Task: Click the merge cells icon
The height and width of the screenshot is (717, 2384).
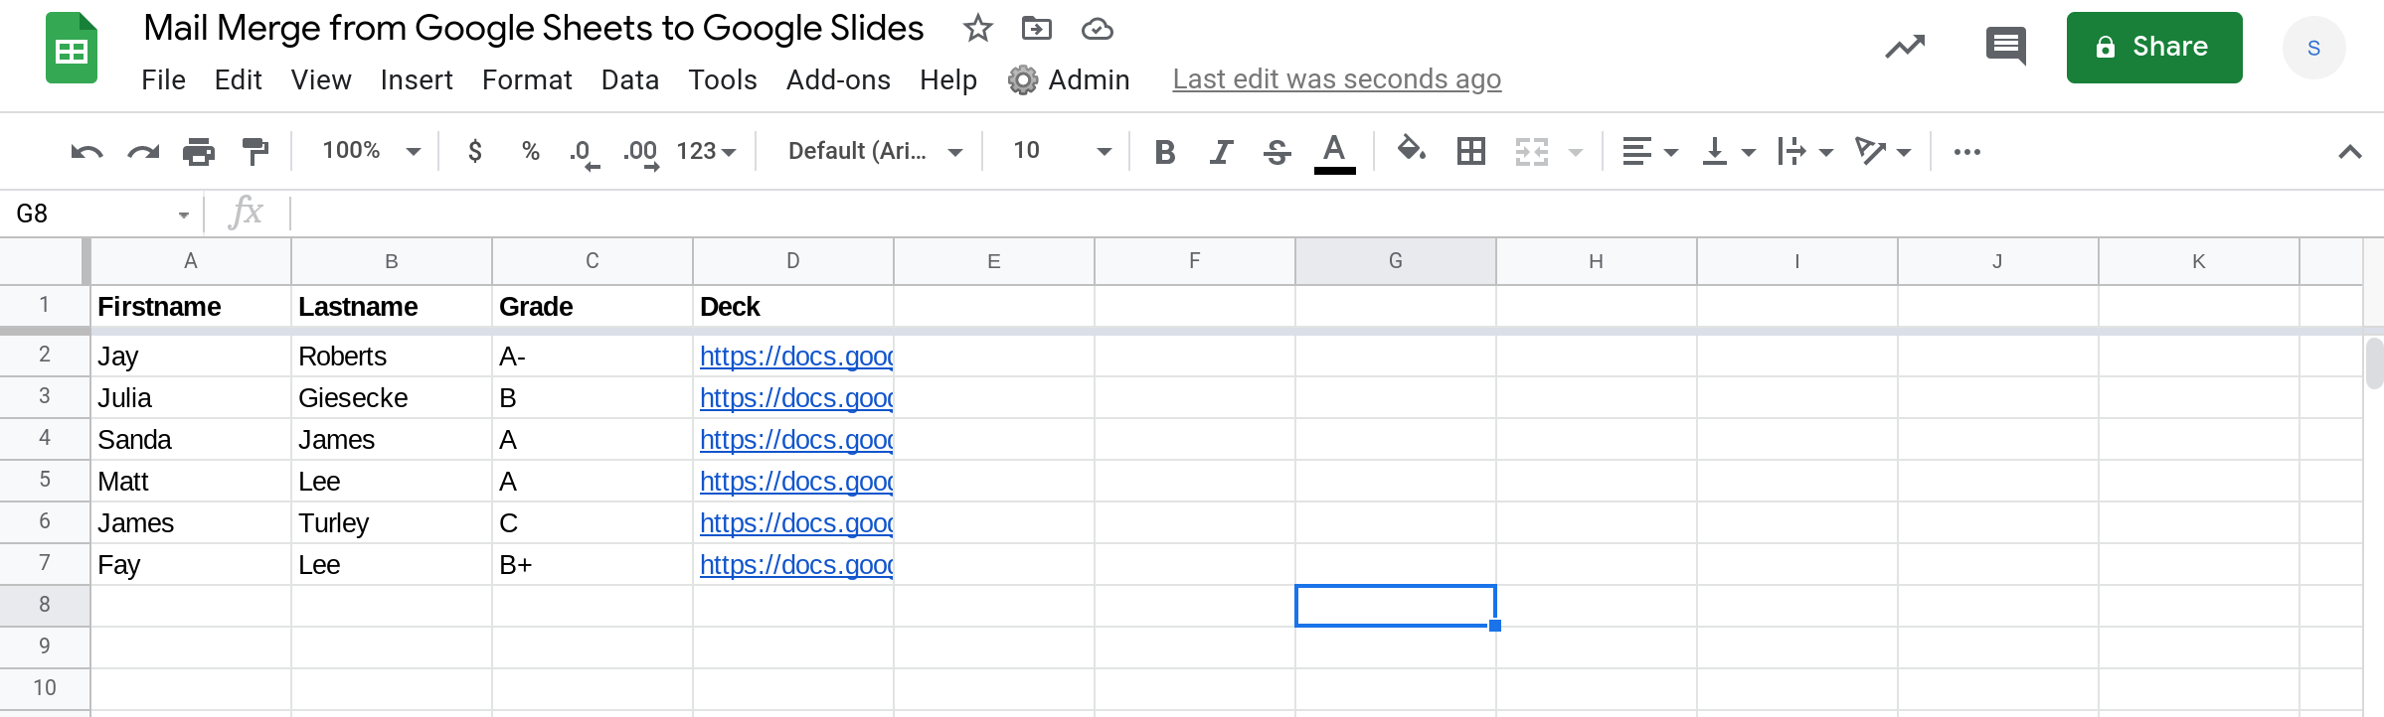Action: click(1532, 152)
